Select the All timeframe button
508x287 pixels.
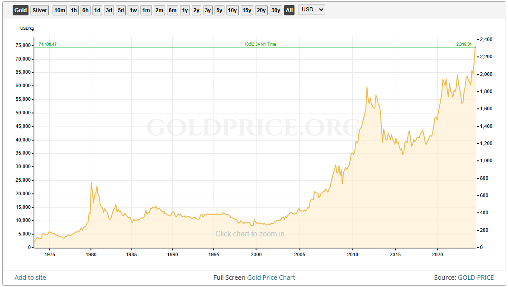coord(289,9)
